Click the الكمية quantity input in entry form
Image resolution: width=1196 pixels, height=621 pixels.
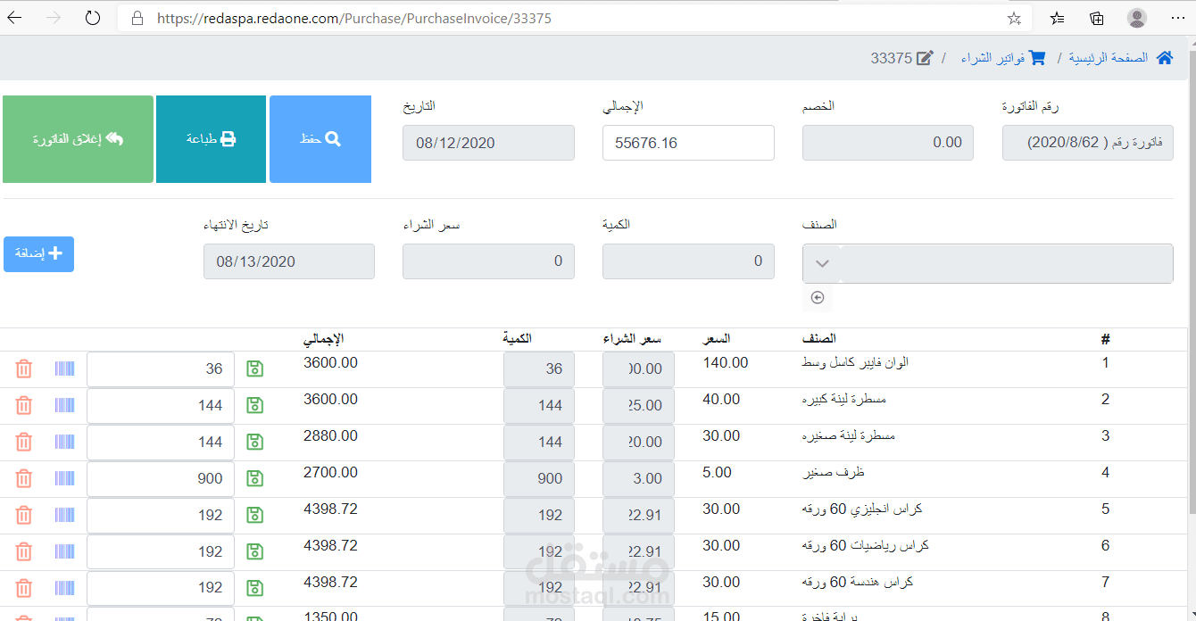click(688, 261)
